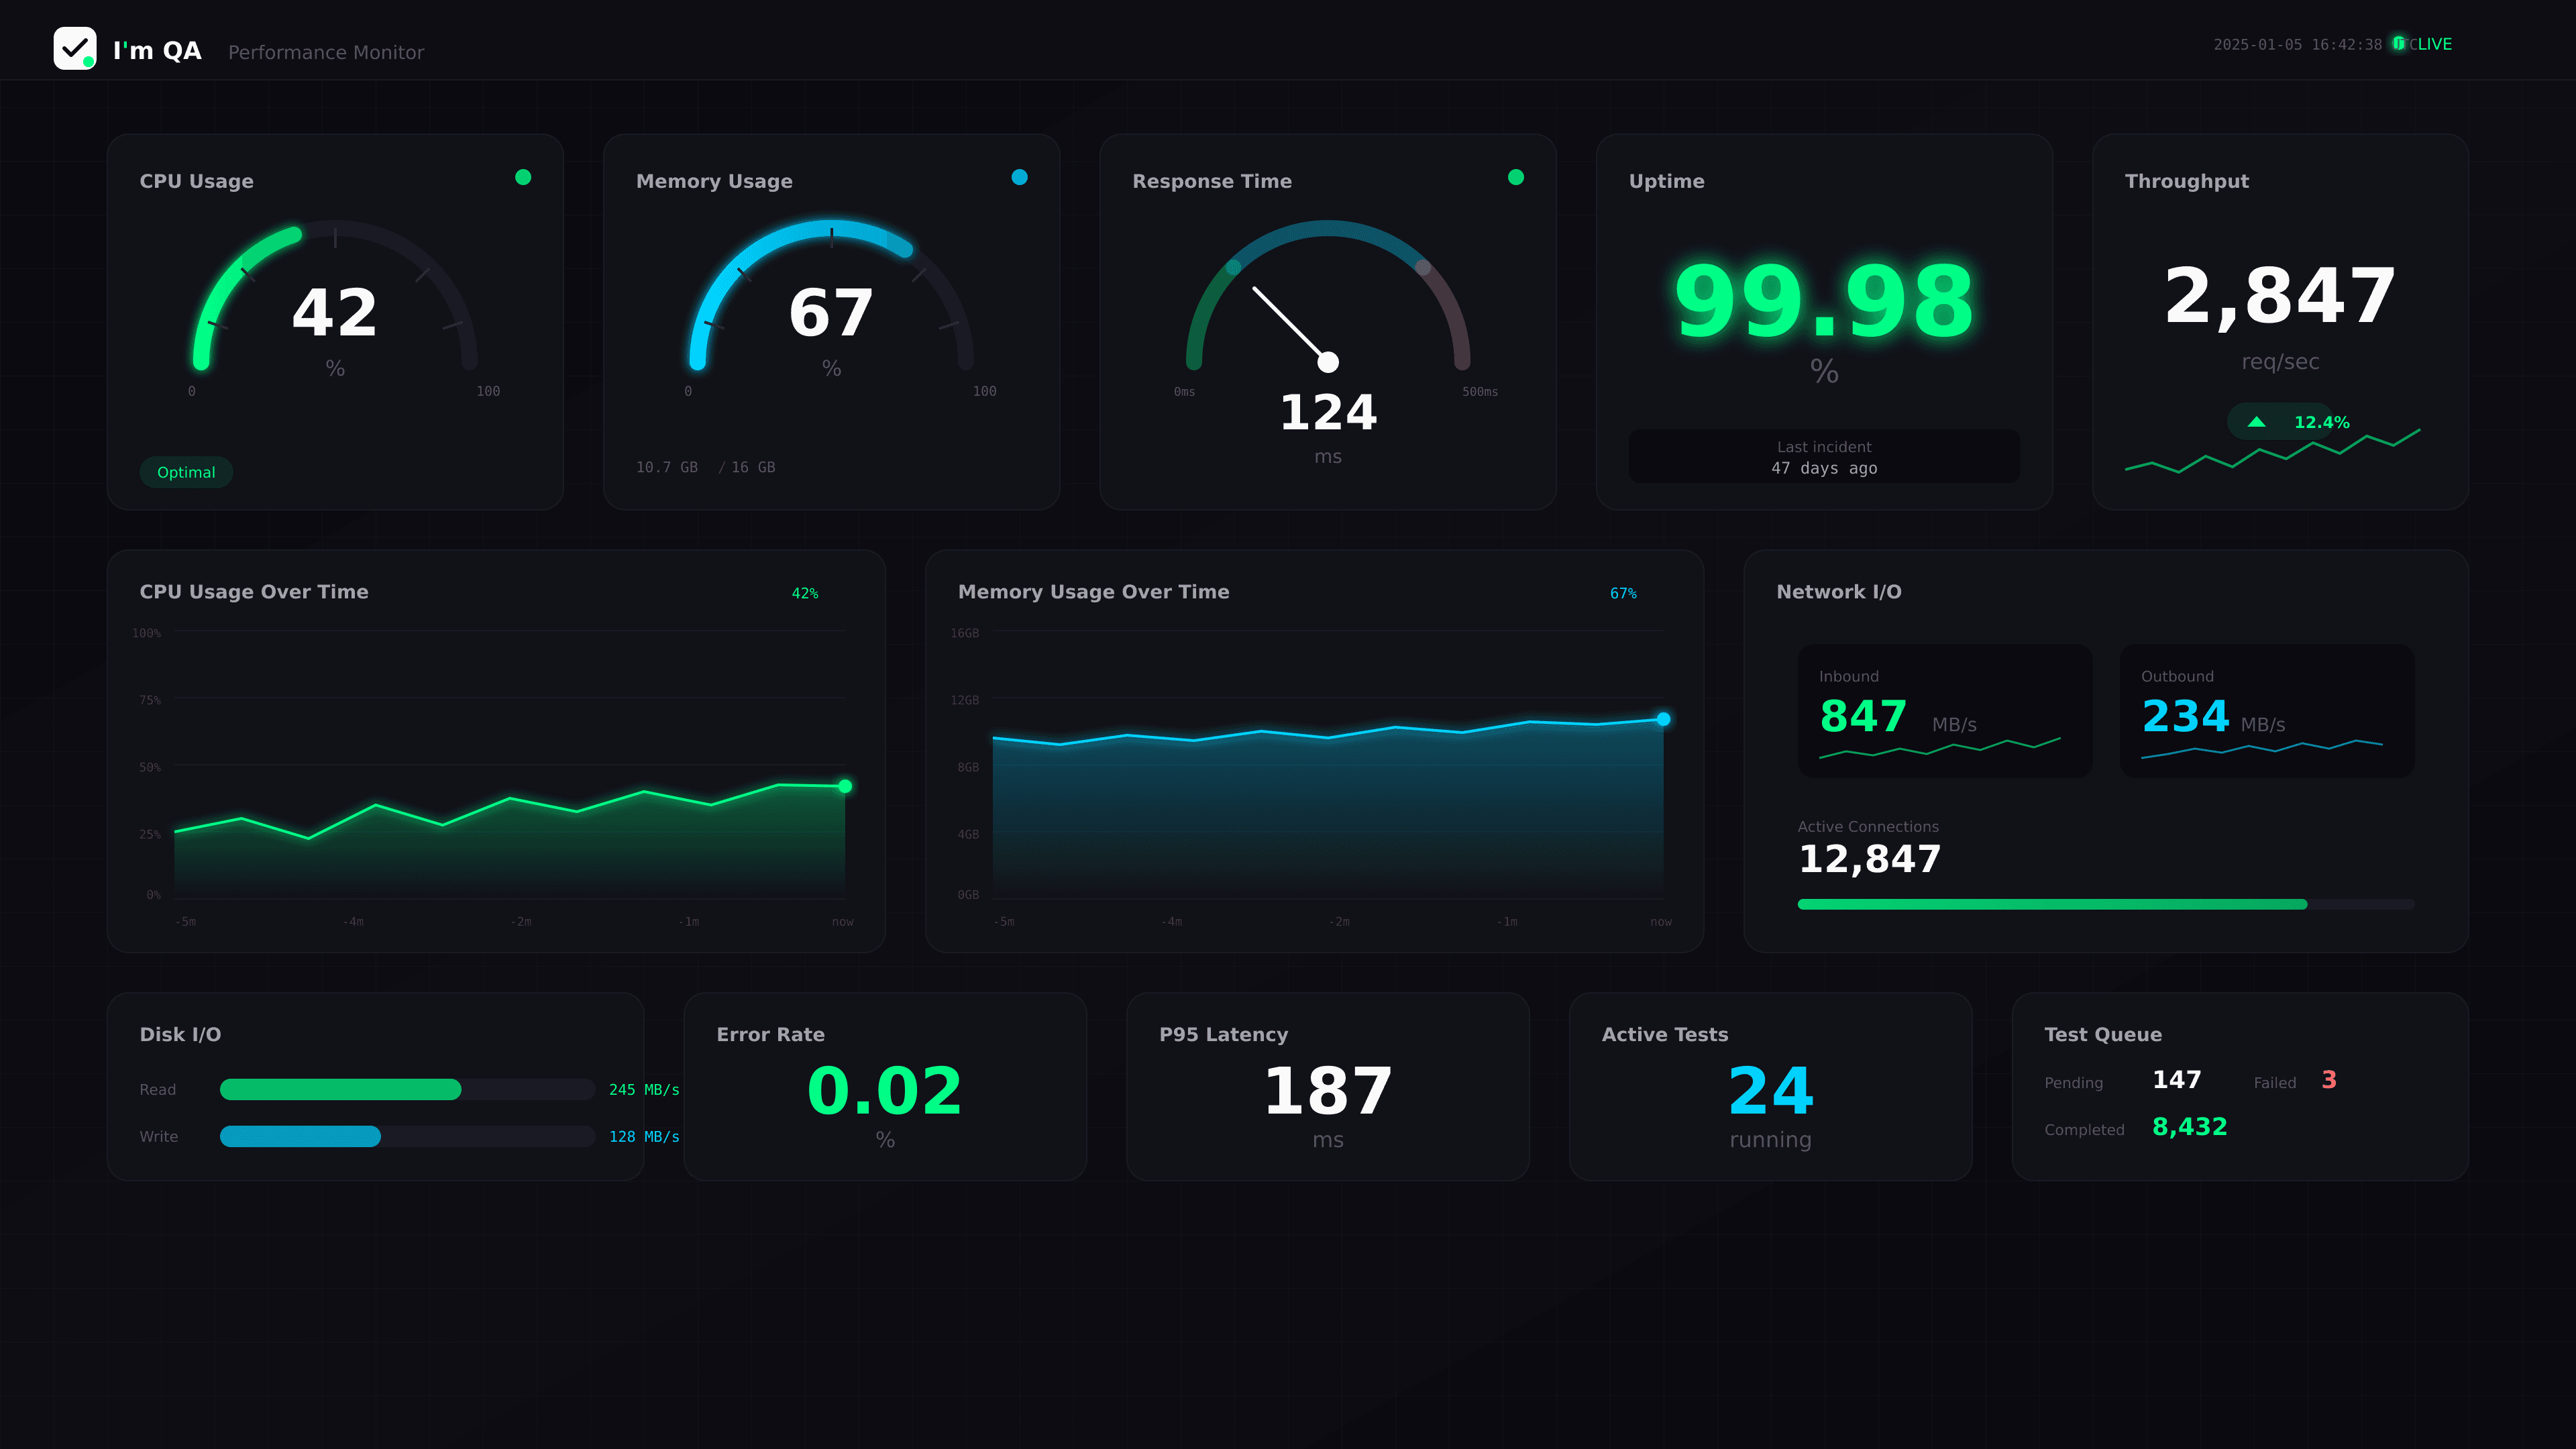Open the Performance Monitor view
The image size is (2576, 1449).
325,52
